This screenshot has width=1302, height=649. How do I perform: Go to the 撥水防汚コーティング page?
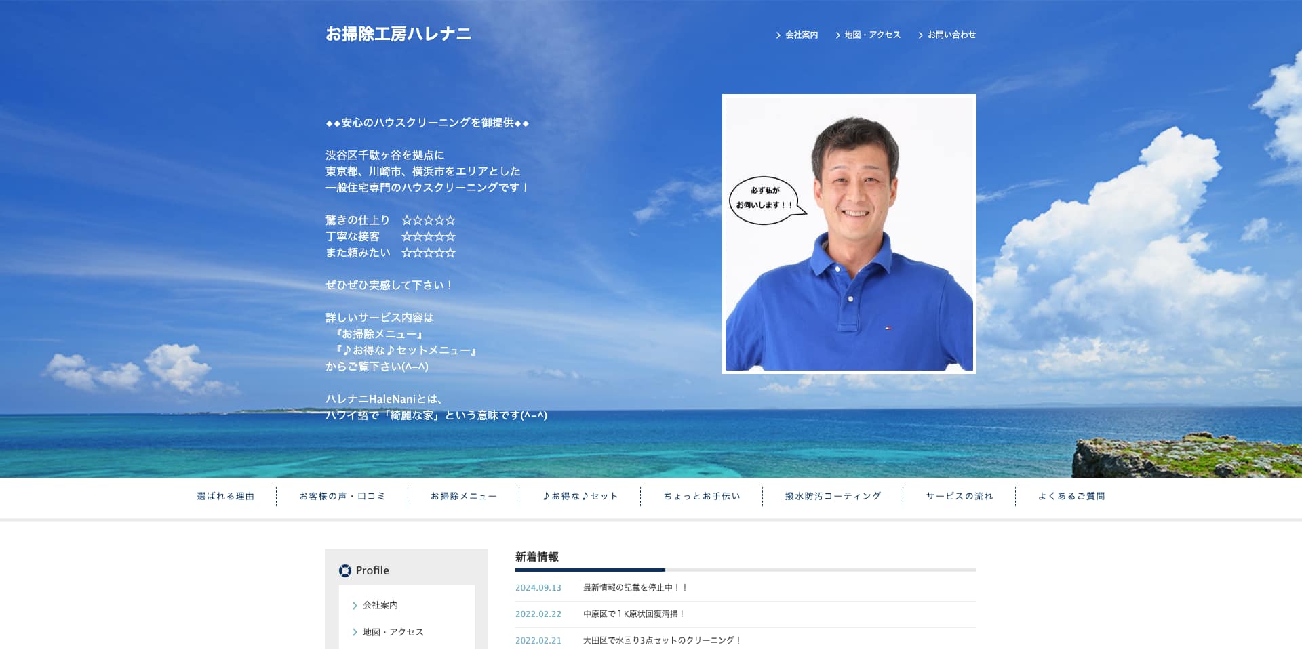(x=833, y=496)
